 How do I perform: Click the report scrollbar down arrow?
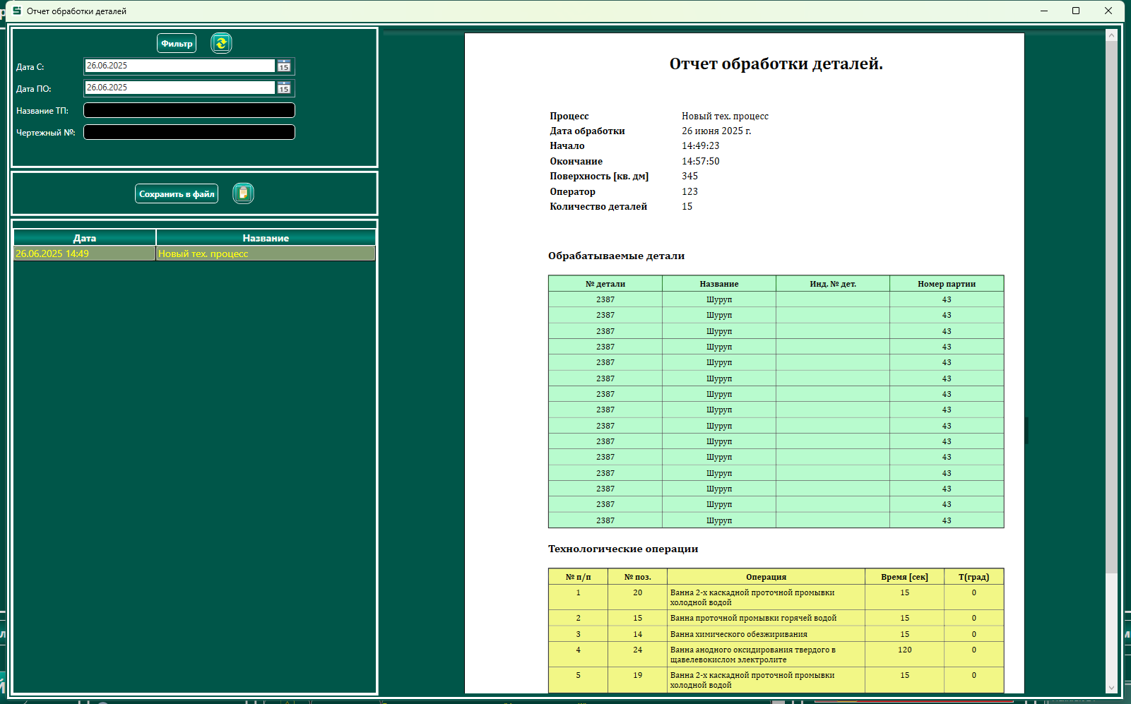(1111, 688)
